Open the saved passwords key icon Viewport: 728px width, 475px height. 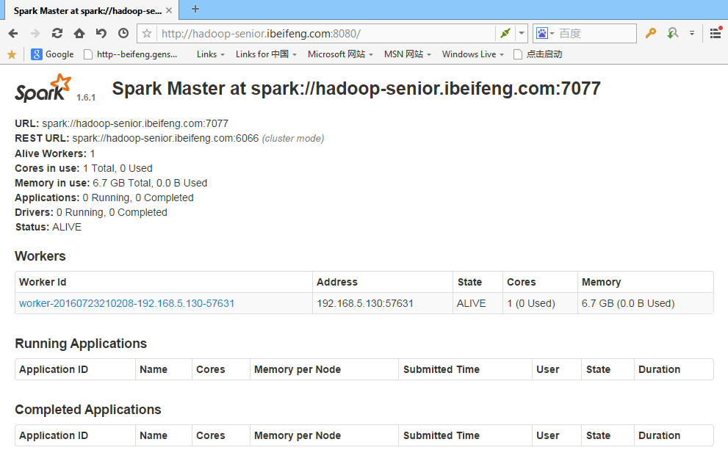click(650, 33)
